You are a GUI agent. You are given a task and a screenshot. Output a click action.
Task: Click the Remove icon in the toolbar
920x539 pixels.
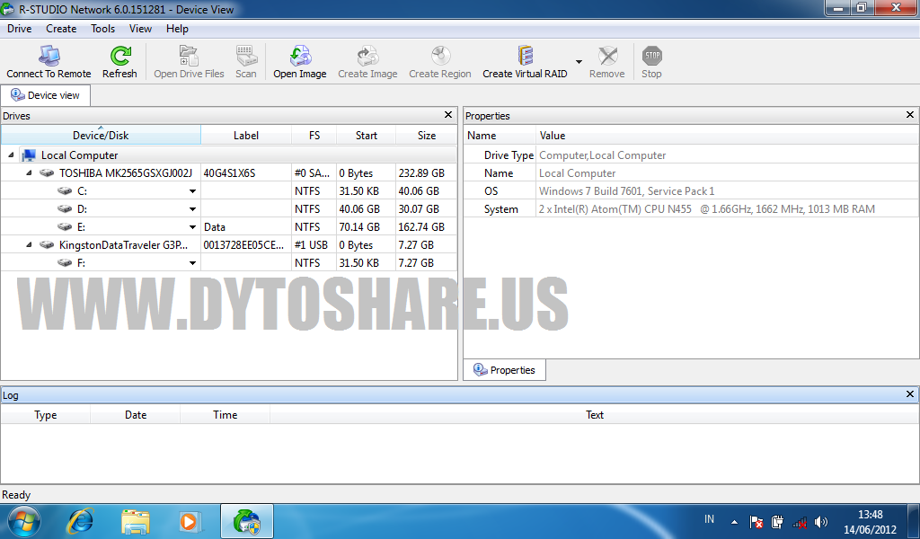click(x=606, y=56)
